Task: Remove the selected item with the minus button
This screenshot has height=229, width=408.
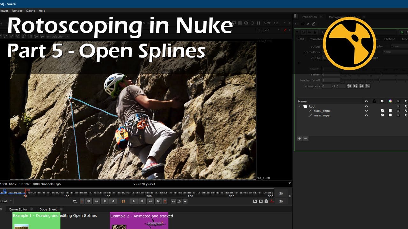Action: [x=306, y=139]
